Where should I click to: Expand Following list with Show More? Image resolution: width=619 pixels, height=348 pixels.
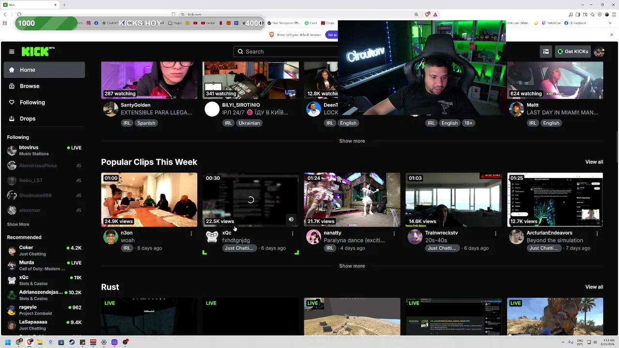tap(18, 224)
